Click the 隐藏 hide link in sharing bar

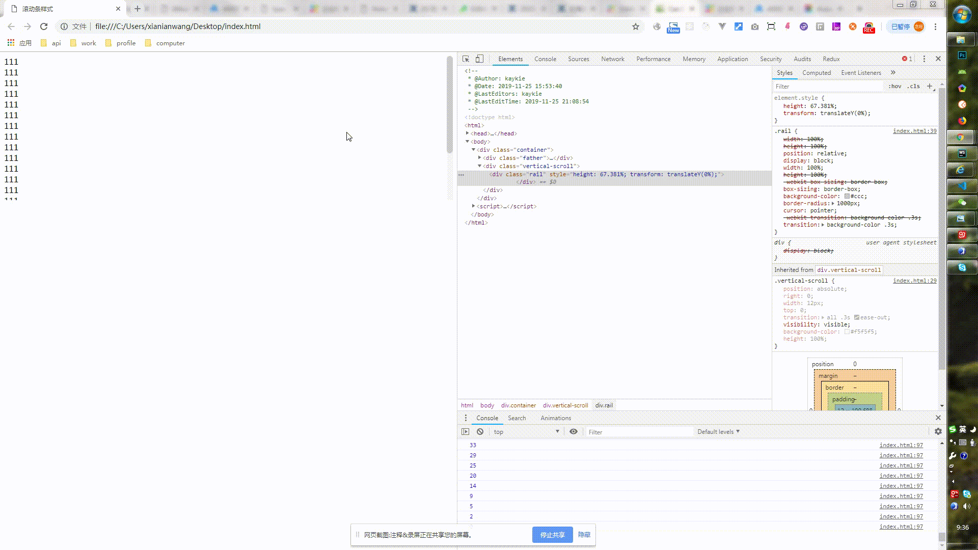tap(584, 535)
